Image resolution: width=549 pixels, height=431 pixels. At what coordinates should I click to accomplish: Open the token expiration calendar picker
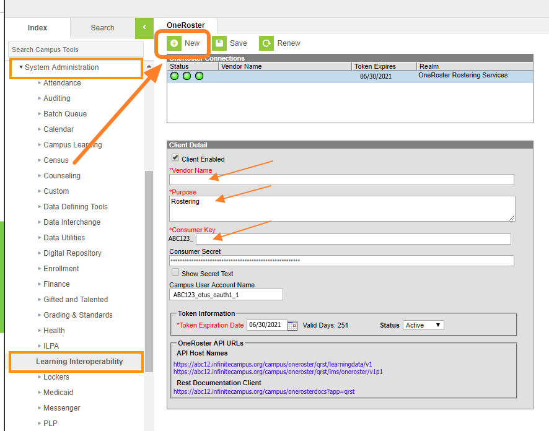tap(292, 325)
